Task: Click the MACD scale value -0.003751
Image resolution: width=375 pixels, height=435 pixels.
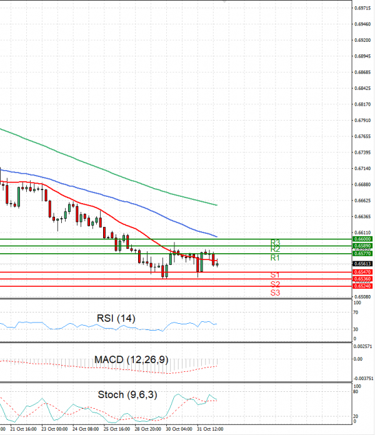Action: pyautogui.click(x=363, y=378)
